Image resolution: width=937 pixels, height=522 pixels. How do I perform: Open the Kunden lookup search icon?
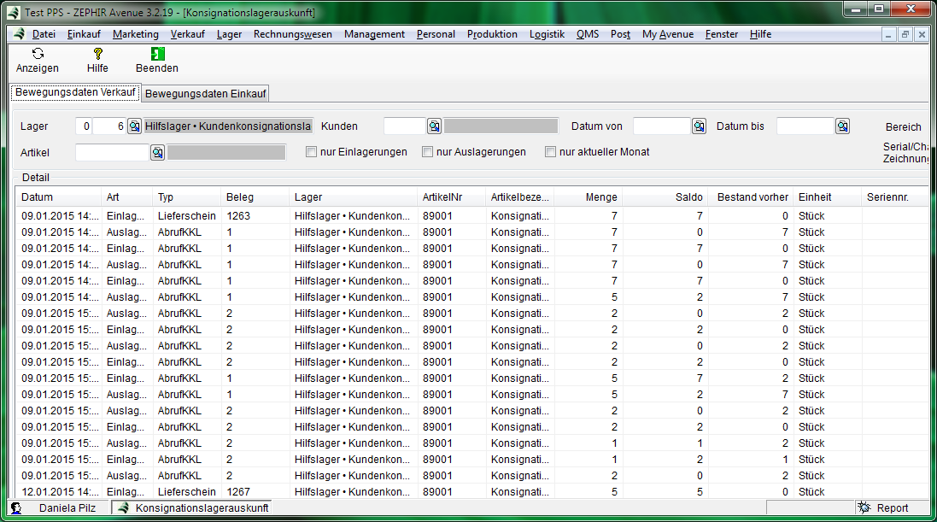point(434,126)
